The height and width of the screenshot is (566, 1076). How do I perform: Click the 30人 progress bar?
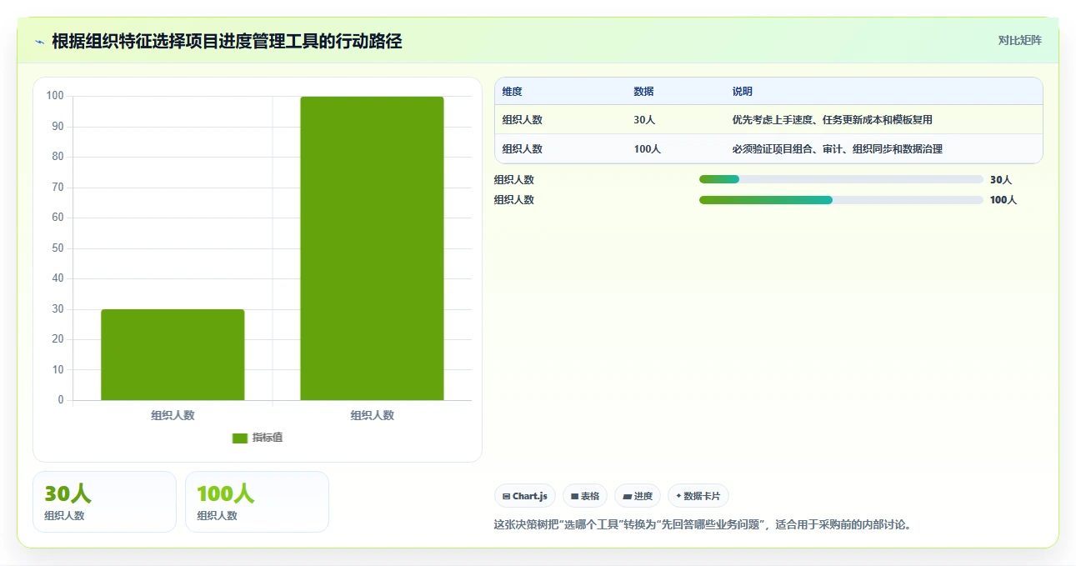[841, 179]
